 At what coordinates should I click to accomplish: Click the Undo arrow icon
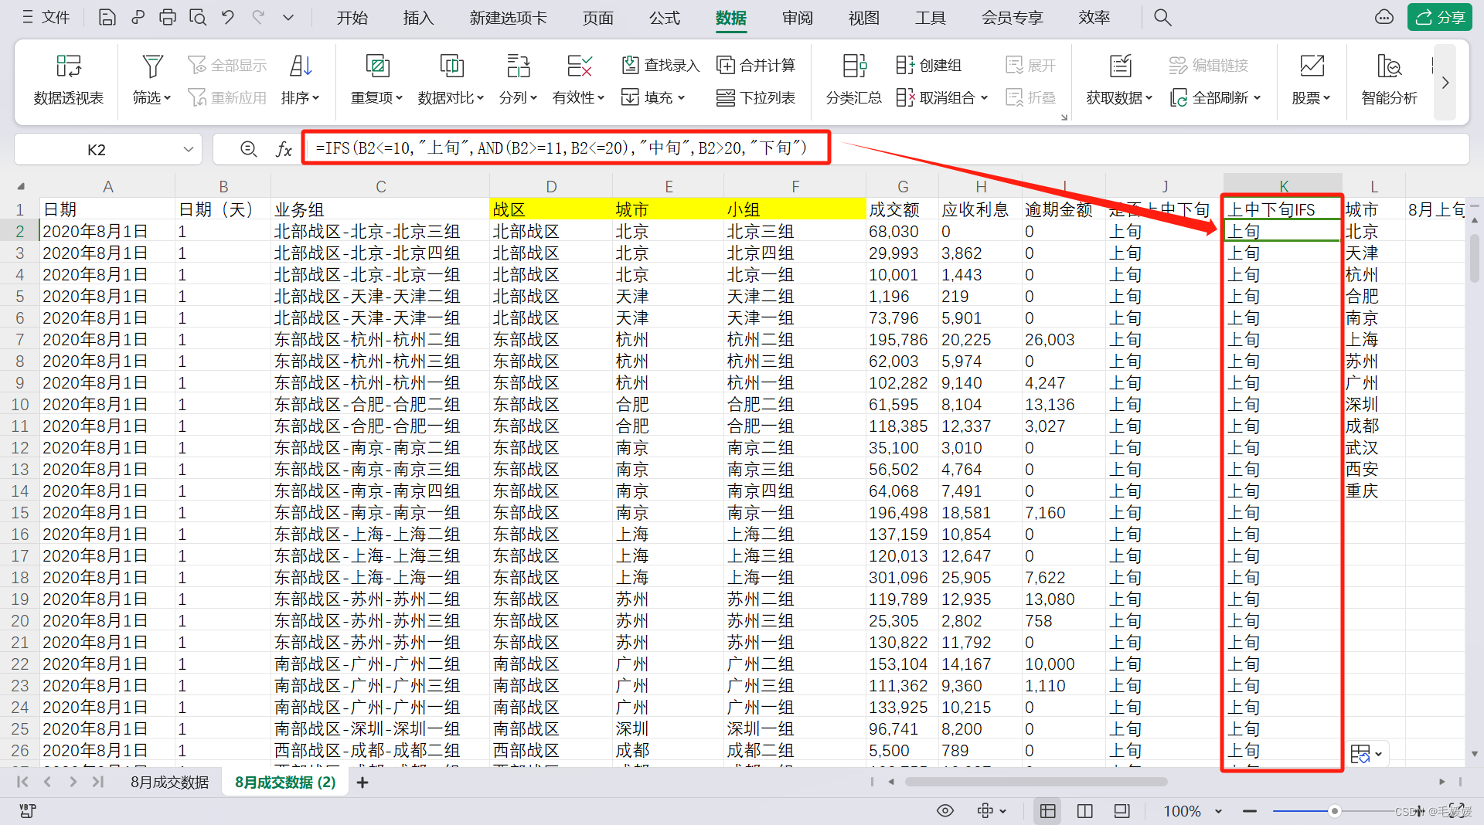pyautogui.click(x=228, y=17)
